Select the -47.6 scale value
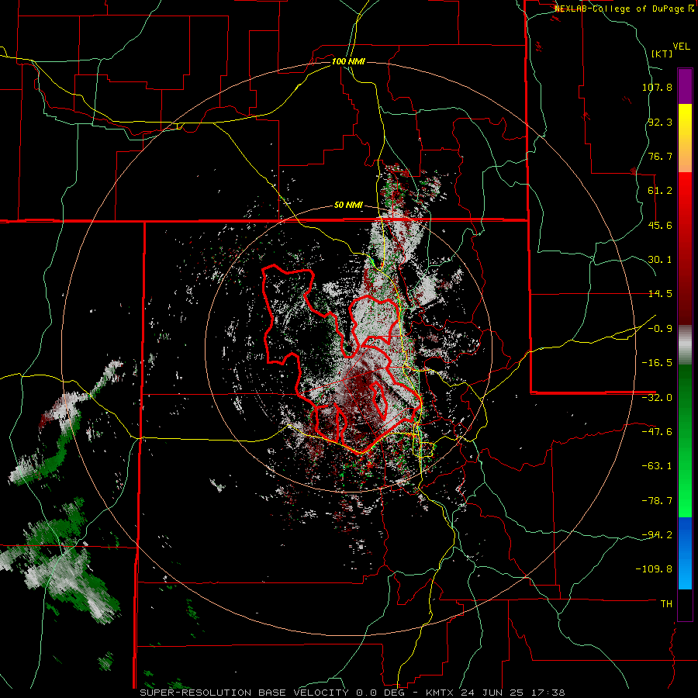The width and height of the screenshot is (698, 698). point(657,432)
